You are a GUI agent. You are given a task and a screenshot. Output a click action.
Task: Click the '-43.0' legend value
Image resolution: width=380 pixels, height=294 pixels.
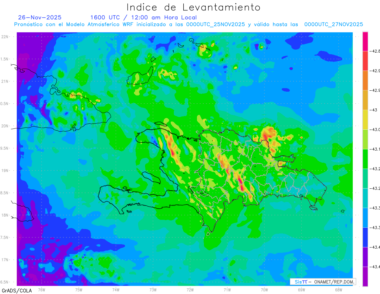375,129
